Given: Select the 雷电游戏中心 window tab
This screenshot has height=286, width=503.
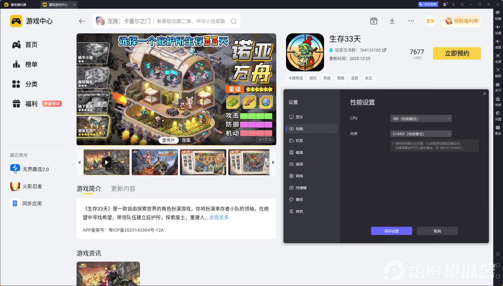Looking at the screenshot, I should point(59,5).
